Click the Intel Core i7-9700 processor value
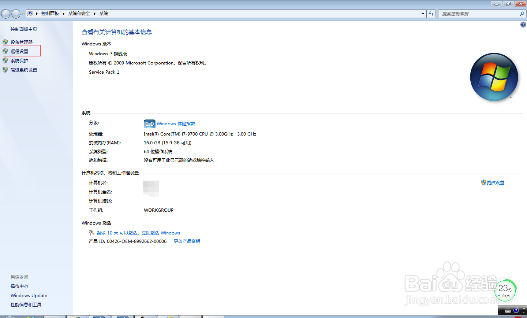Screen dimensions: 527x318 (200, 134)
